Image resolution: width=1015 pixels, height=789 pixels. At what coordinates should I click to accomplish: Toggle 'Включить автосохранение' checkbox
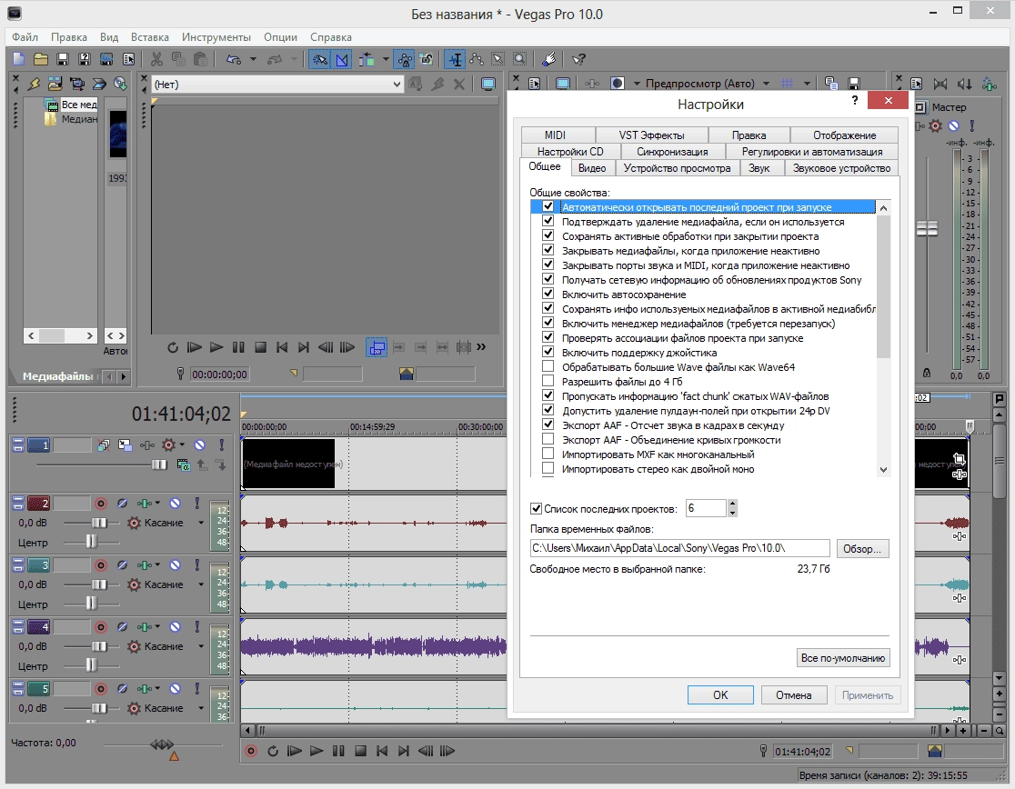point(548,294)
